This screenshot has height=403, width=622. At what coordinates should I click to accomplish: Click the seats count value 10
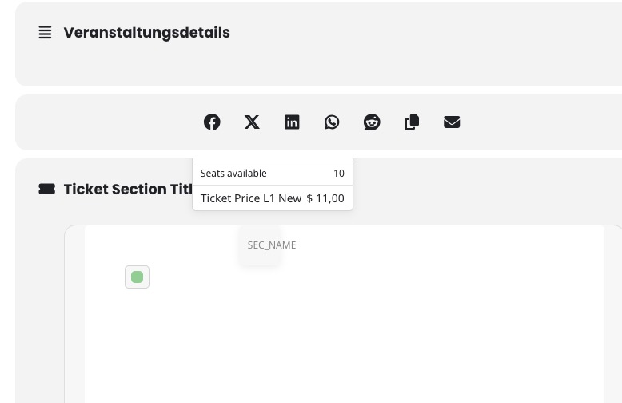point(339,174)
